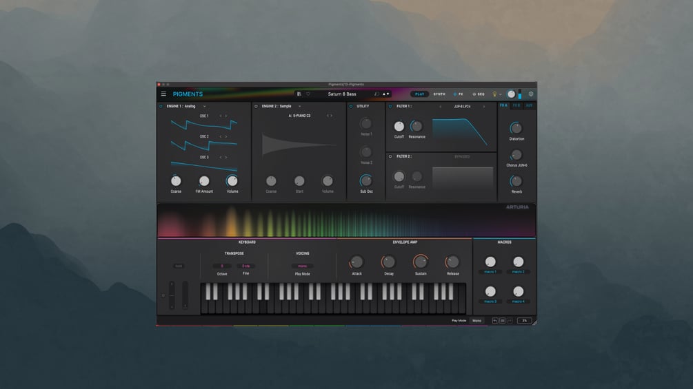The height and width of the screenshot is (389, 693).
Task: Toggle the keyboard Hold button
Action: pyautogui.click(x=179, y=266)
